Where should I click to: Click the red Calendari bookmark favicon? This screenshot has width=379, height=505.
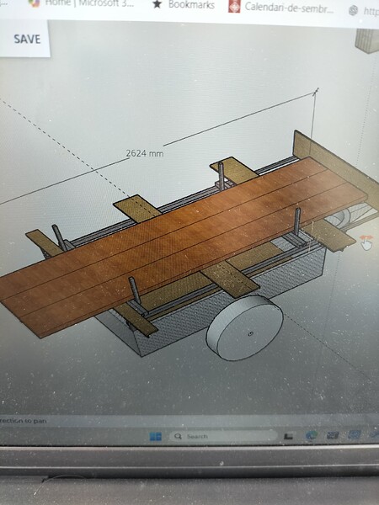tap(234, 7)
